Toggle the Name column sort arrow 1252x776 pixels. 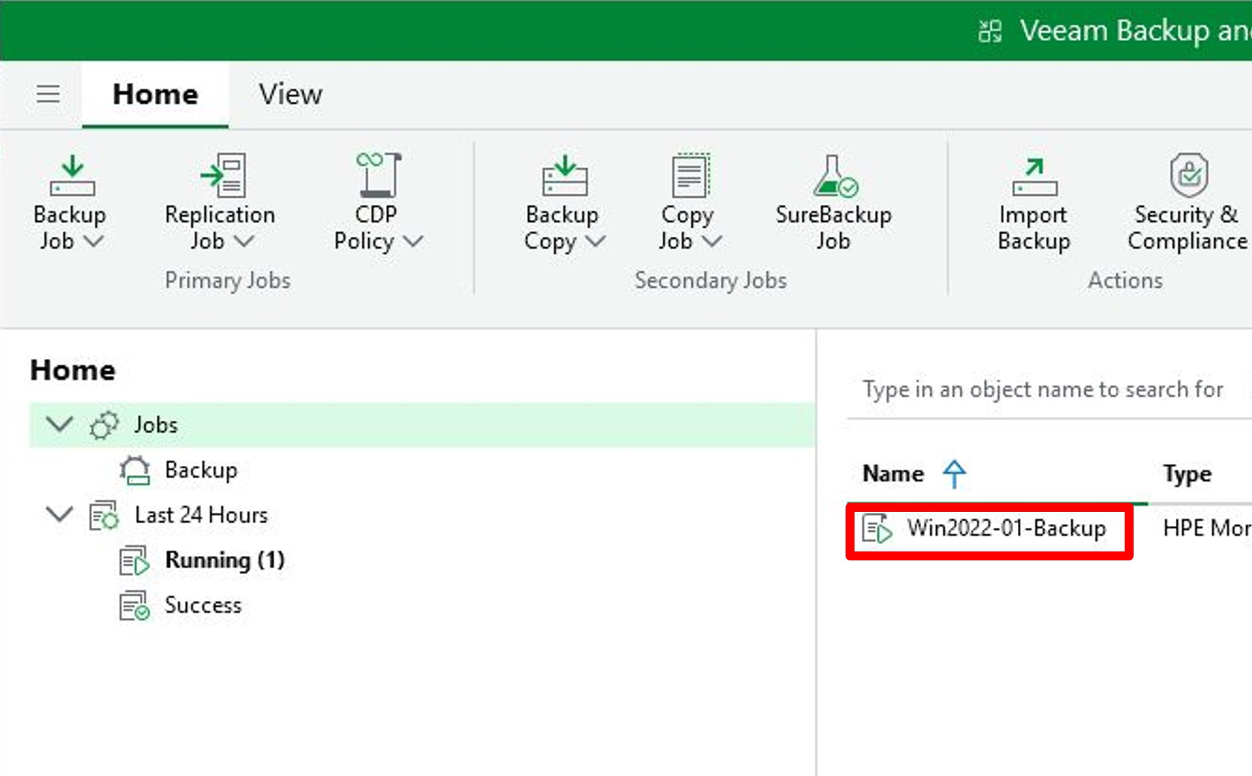[x=954, y=474]
